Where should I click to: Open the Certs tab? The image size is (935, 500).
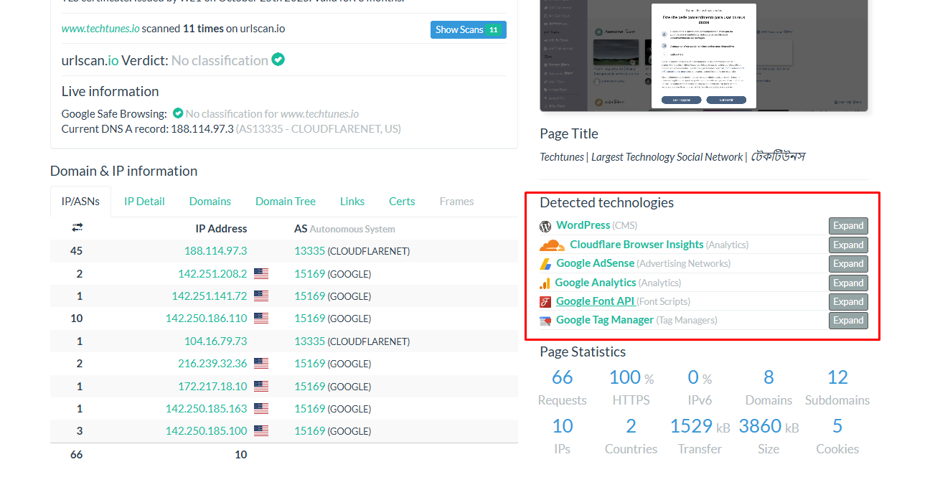click(402, 202)
